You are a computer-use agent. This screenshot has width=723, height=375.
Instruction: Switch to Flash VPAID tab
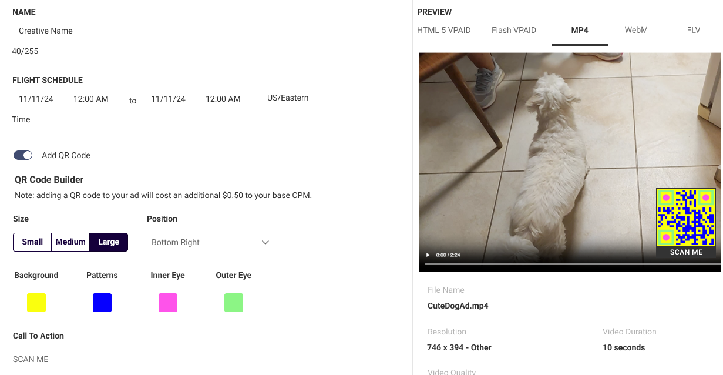tap(513, 30)
